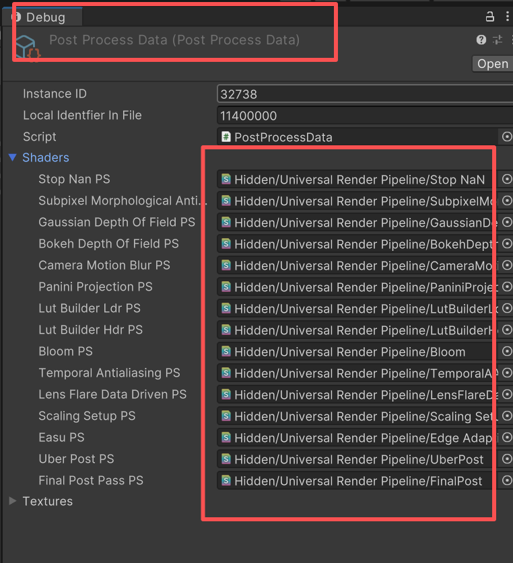Click the Local Identfier In File field
The width and height of the screenshot is (513, 563).
365,116
